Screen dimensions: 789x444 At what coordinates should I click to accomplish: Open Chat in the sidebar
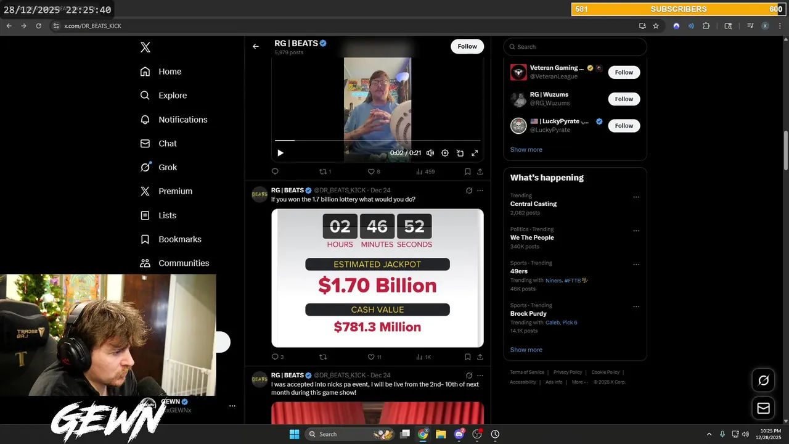[x=158, y=143]
